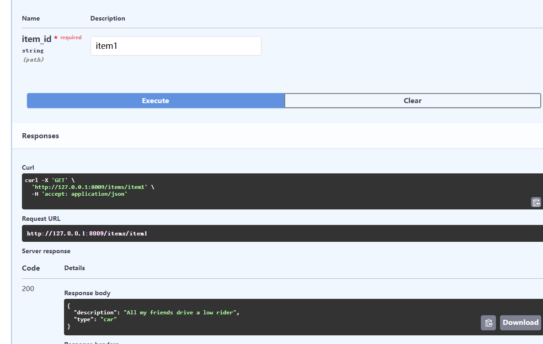Click the Download response button
543x344 pixels.
520,323
